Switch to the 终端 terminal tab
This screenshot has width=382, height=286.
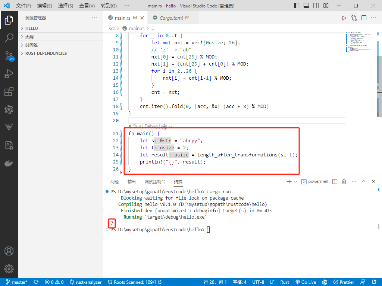[x=178, y=182]
